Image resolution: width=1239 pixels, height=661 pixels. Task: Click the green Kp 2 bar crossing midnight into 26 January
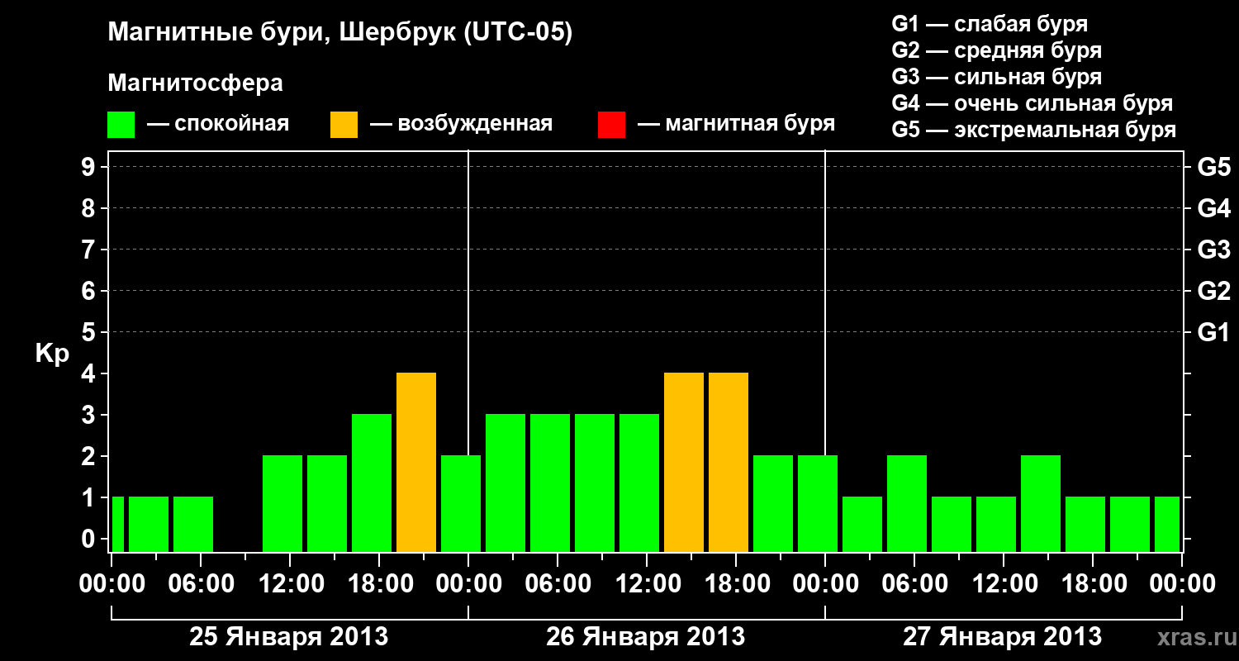click(x=461, y=503)
